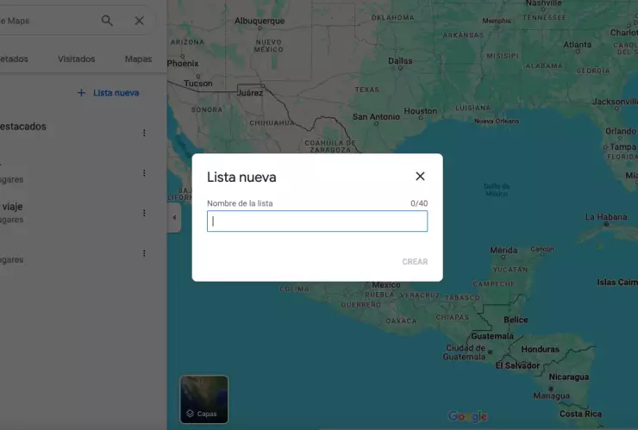Open the three-dot menu of bottom list
Screen dimensions: 638x430
pyautogui.click(x=144, y=253)
